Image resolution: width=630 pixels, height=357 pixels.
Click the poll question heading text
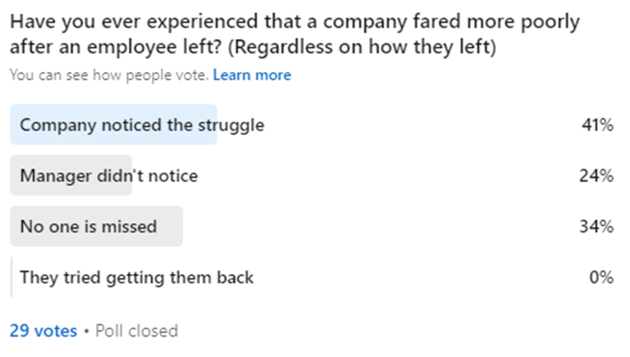293,22
